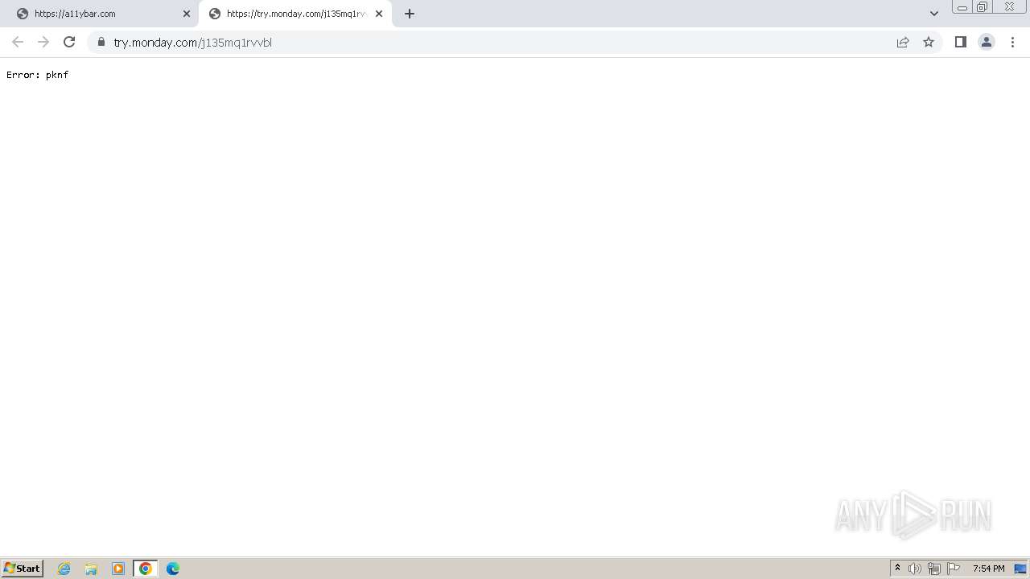This screenshot has width=1030, height=579.
Task: Select the Chrome taskbar button
Action: (x=146, y=569)
